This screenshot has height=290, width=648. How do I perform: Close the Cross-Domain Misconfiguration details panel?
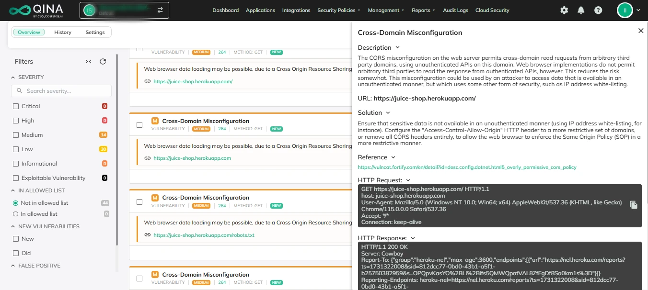point(641,31)
